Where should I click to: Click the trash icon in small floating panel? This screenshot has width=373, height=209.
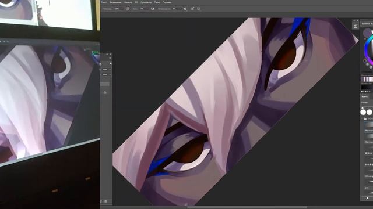(105, 201)
